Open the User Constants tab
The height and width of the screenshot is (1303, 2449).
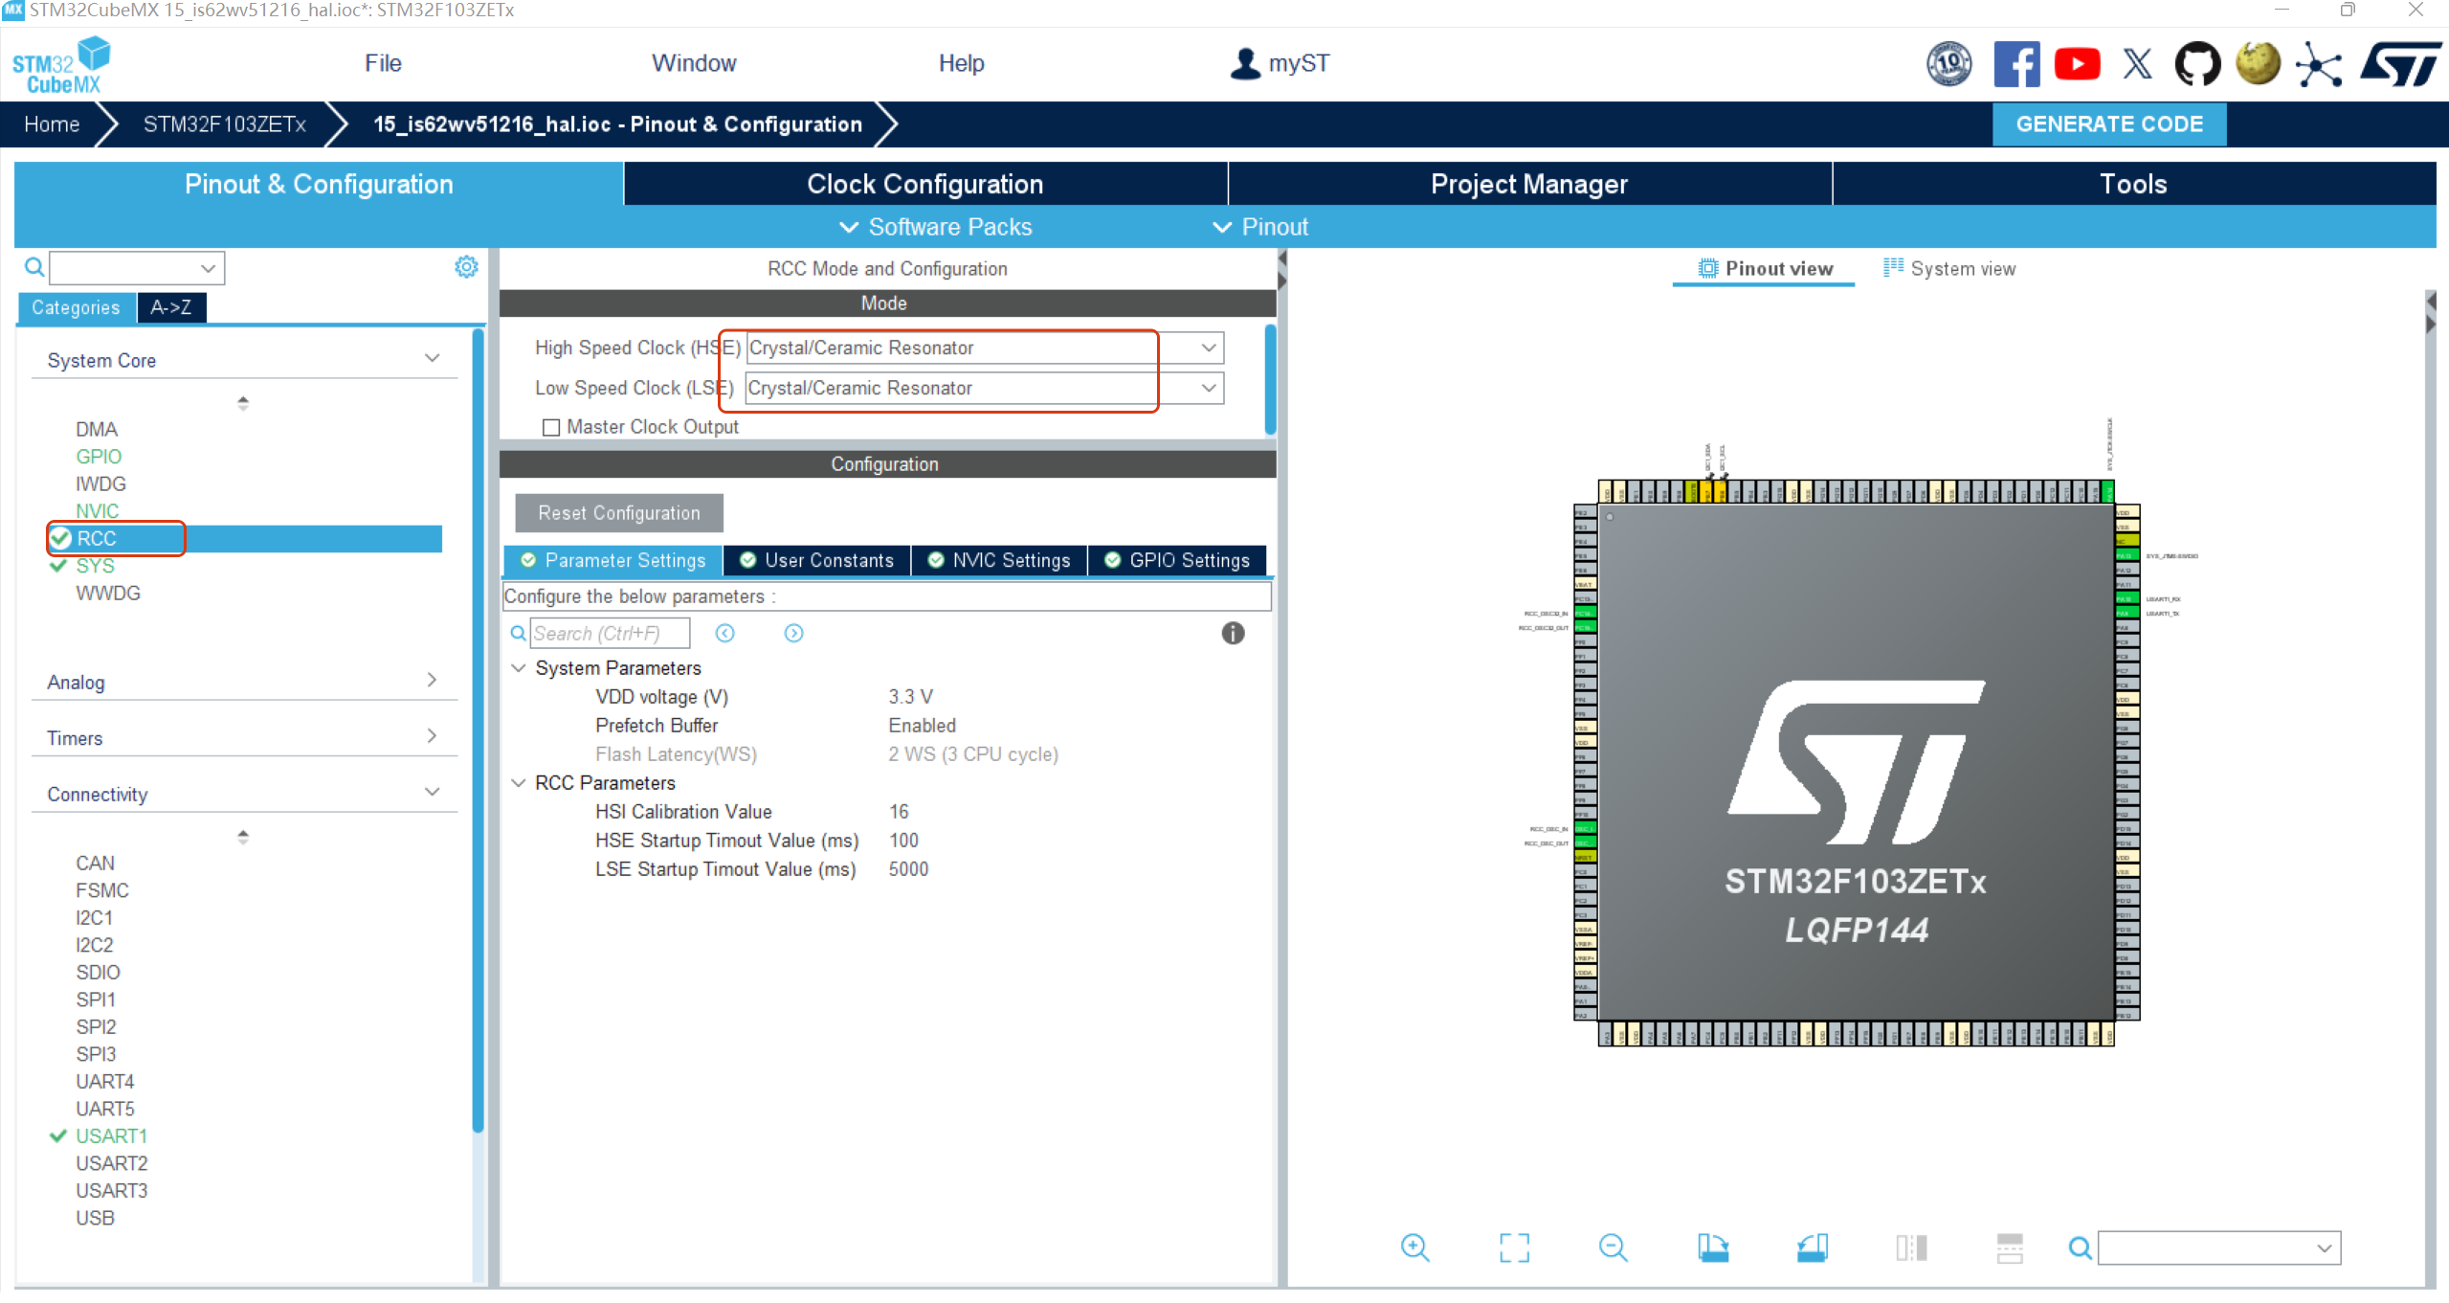tap(816, 560)
